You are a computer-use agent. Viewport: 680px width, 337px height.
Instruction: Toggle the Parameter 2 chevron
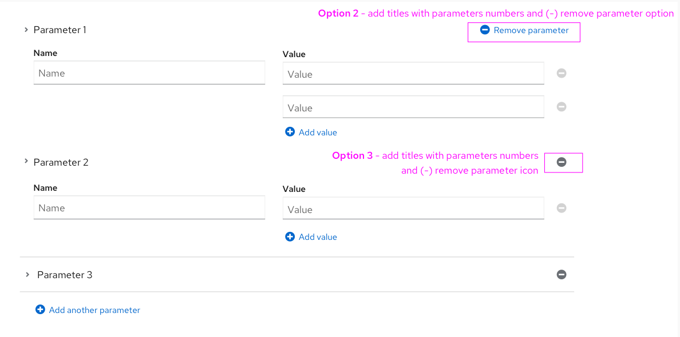coord(26,162)
